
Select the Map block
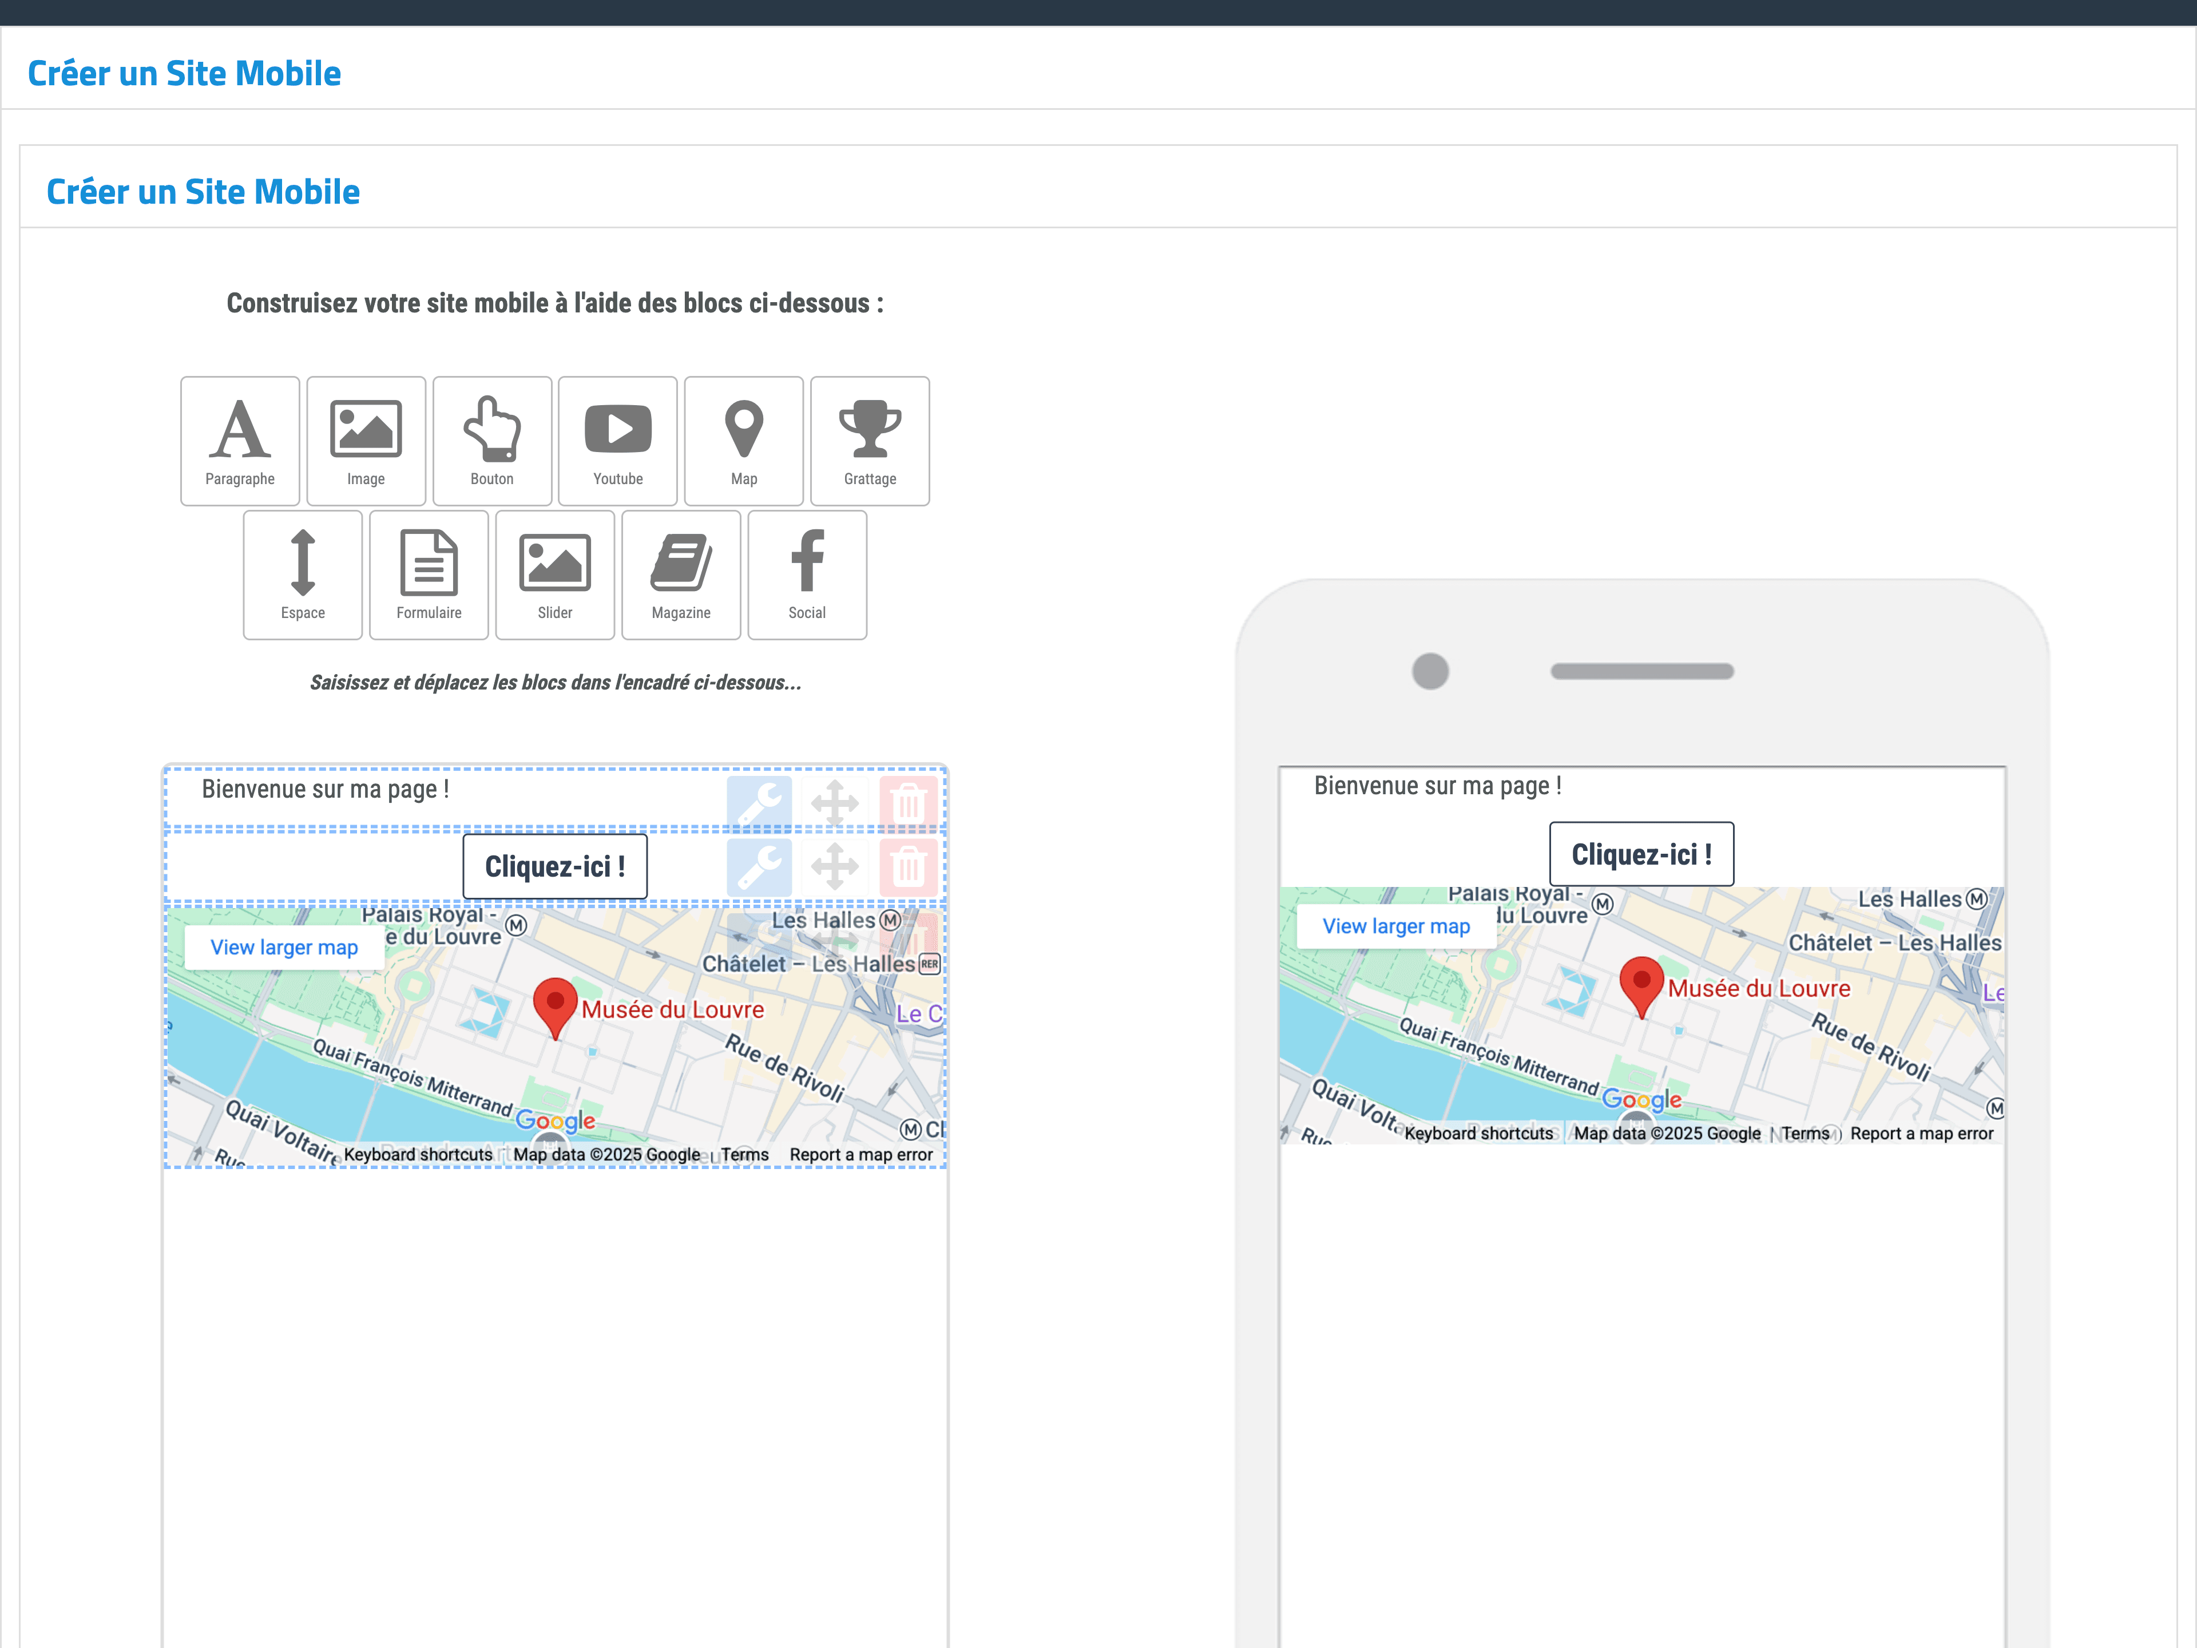click(x=743, y=440)
